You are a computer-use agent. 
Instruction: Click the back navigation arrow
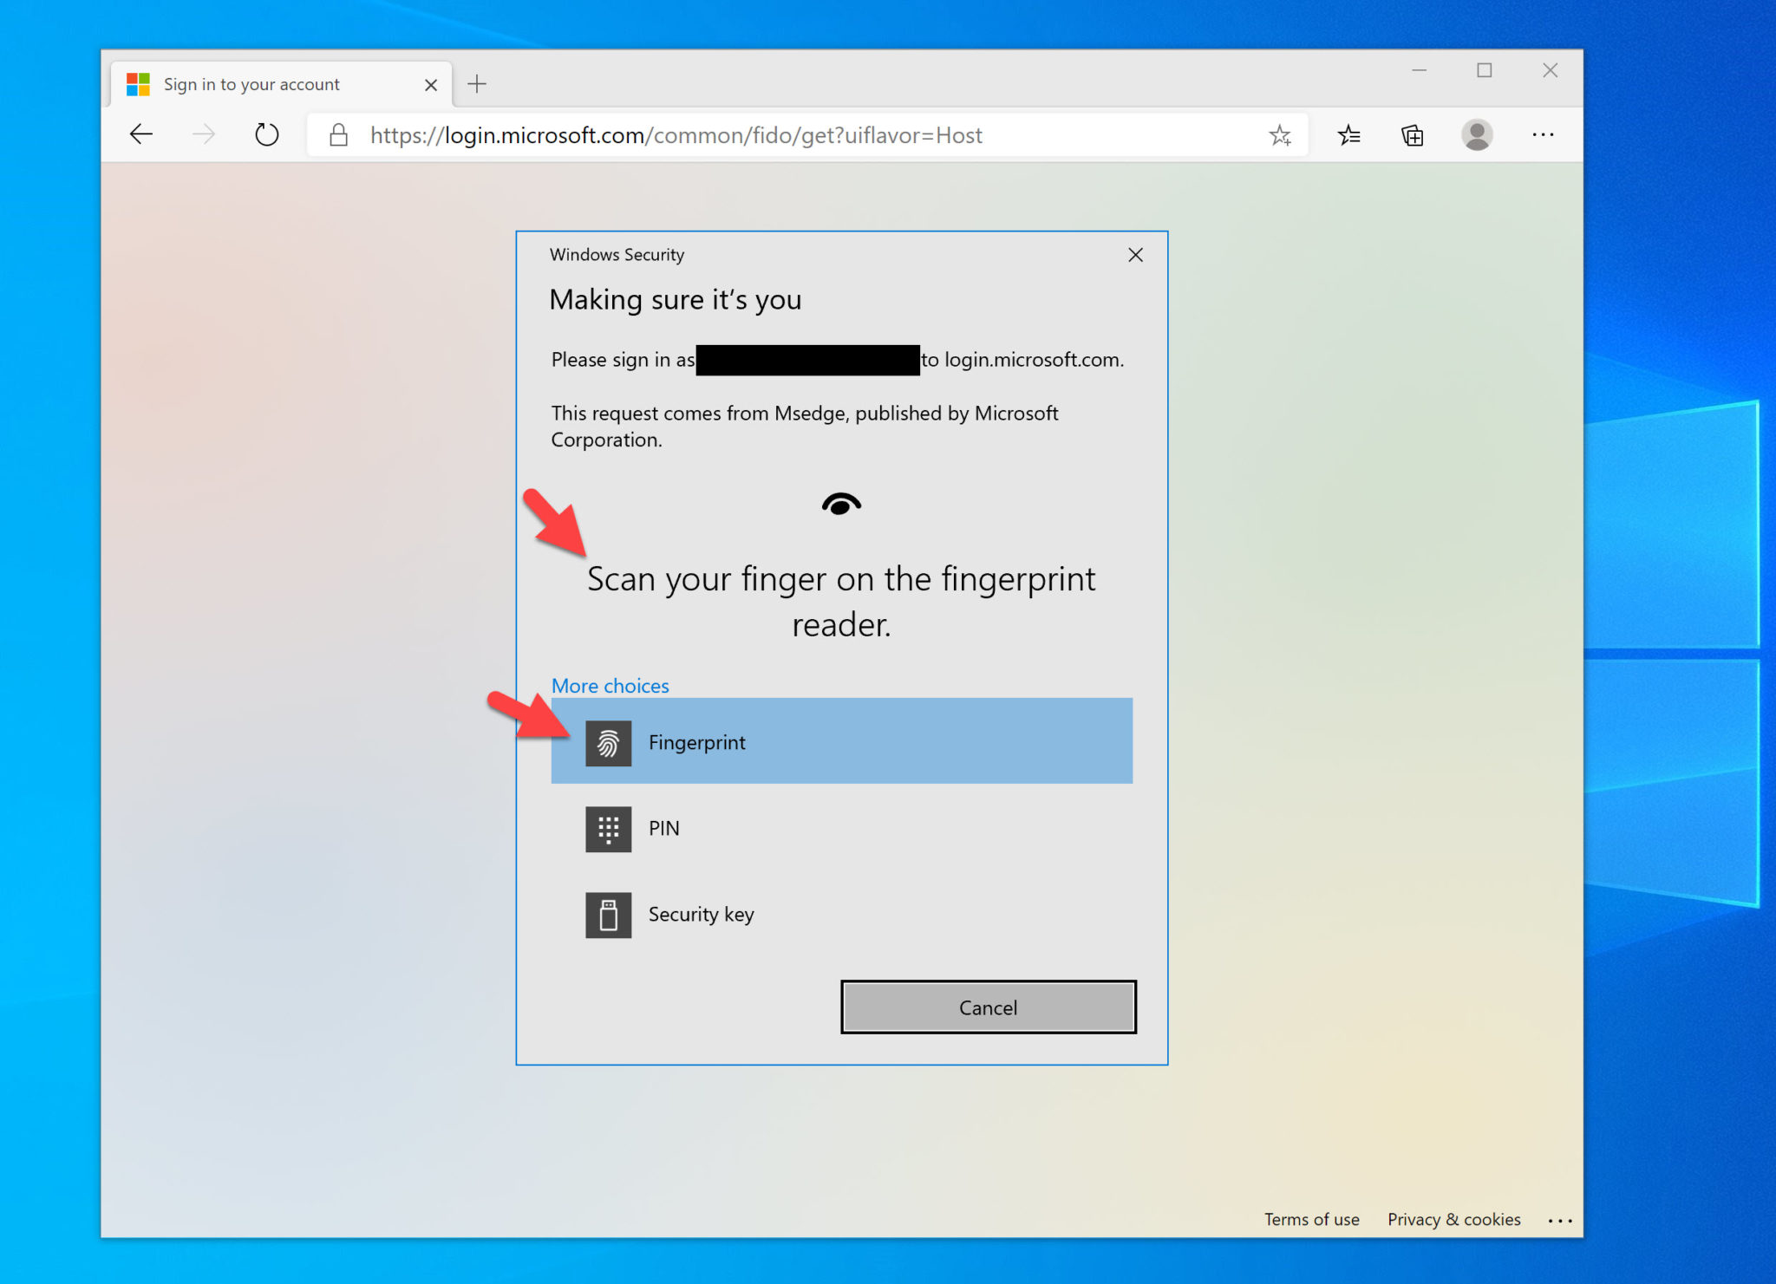(141, 134)
